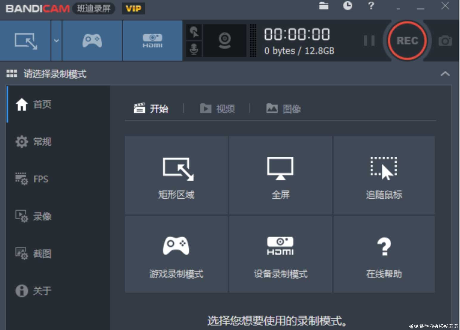460x330 pixels.
Task: Open help question mark in title bar
Action: click(371, 6)
